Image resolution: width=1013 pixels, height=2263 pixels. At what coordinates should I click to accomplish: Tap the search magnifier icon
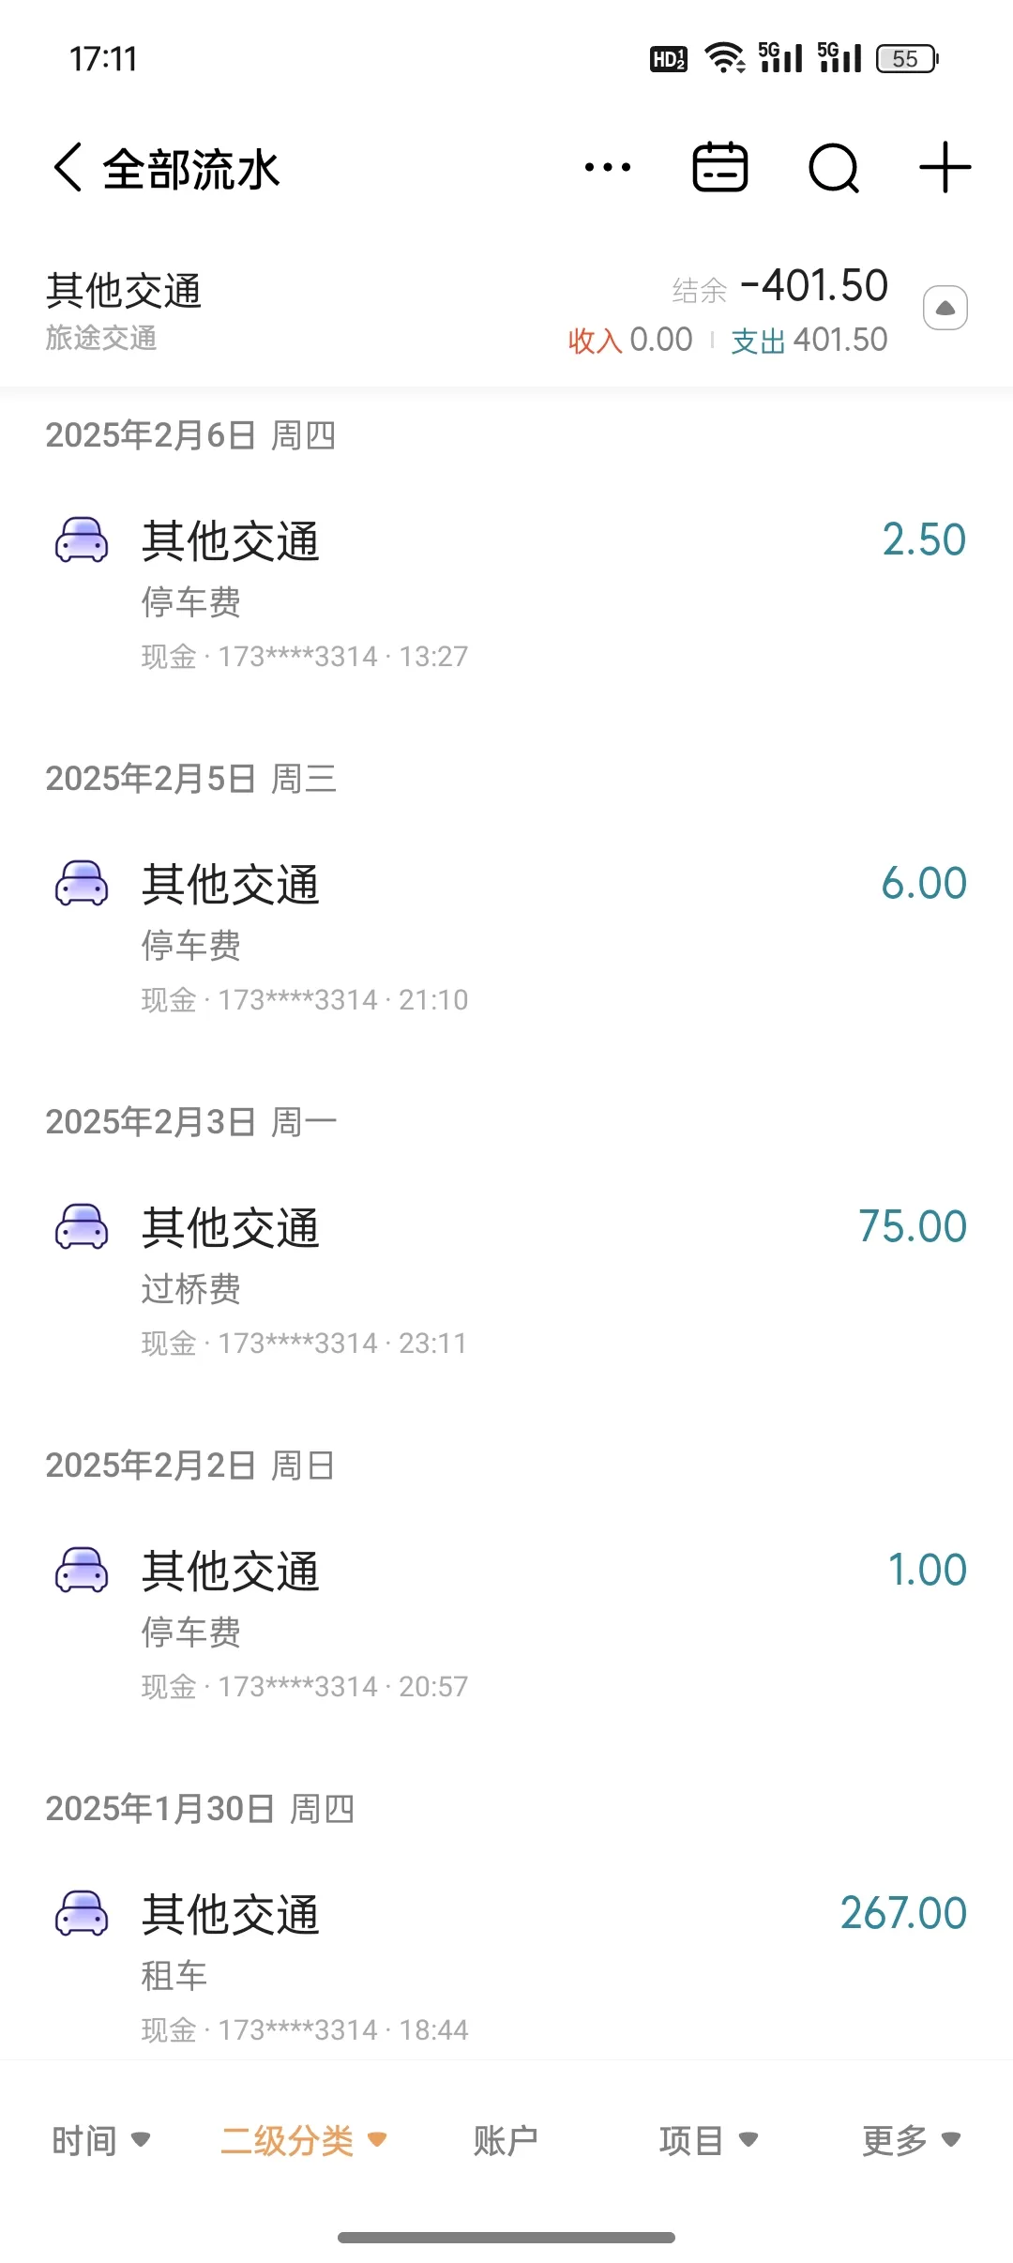pyautogui.click(x=833, y=169)
